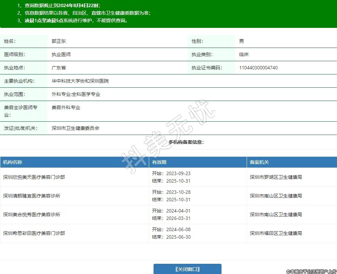Click the 美容外科专业 specialty value

pos(66,107)
